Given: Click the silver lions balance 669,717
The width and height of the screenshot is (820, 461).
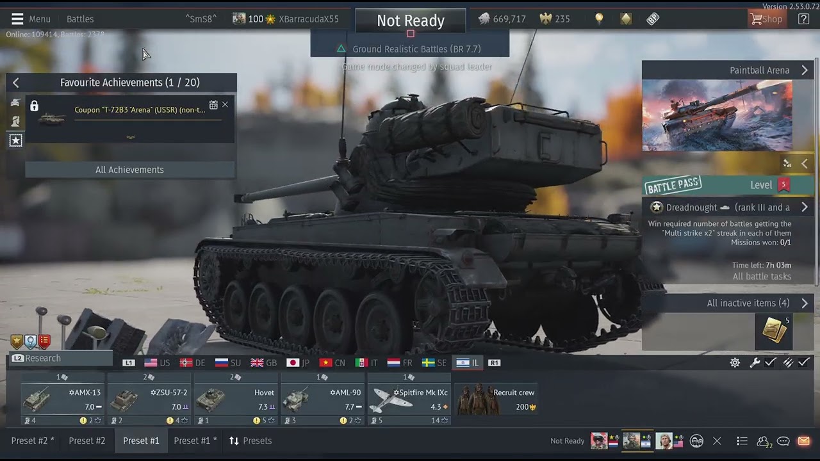Looking at the screenshot, I should [x=502, y=19].
